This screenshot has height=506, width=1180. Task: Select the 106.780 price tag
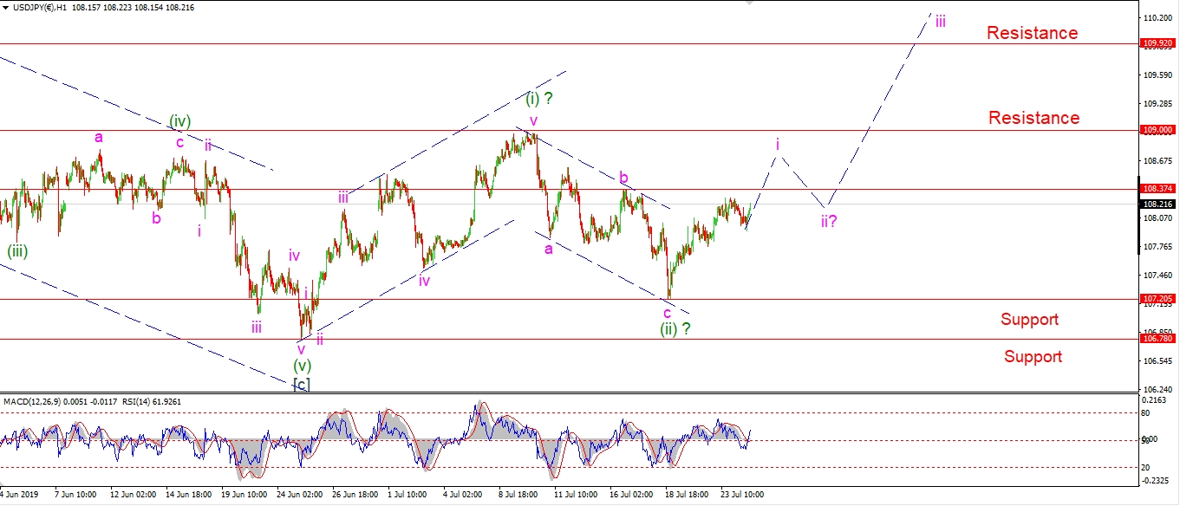click(1158, 339)
